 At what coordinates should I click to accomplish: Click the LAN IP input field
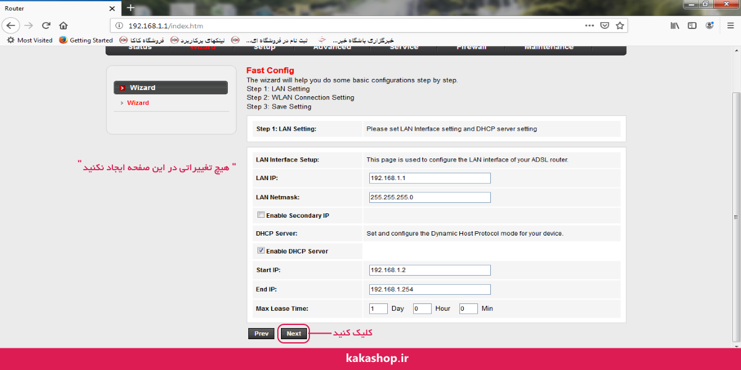coord(430,178)
